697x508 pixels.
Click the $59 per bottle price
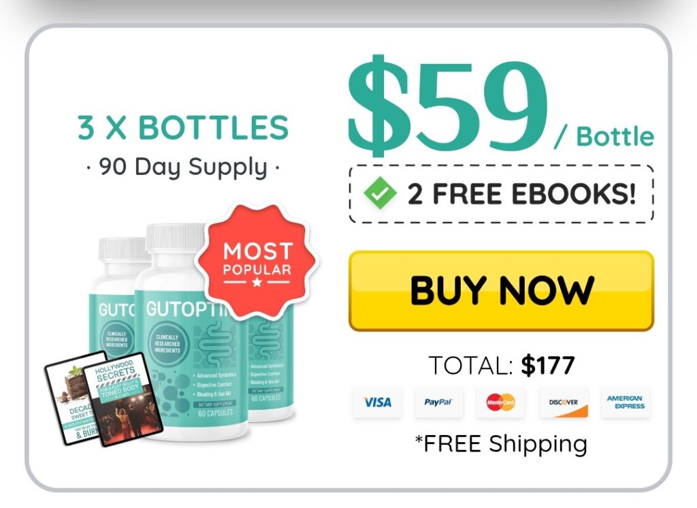click(x=500, y=107)
